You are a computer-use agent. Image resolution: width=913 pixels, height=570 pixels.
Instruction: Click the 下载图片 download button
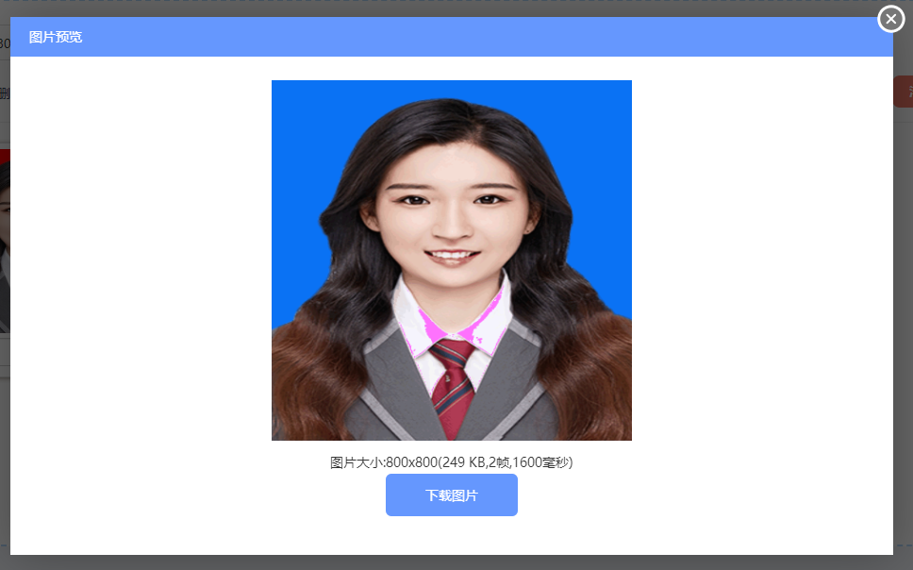[451, 495]
